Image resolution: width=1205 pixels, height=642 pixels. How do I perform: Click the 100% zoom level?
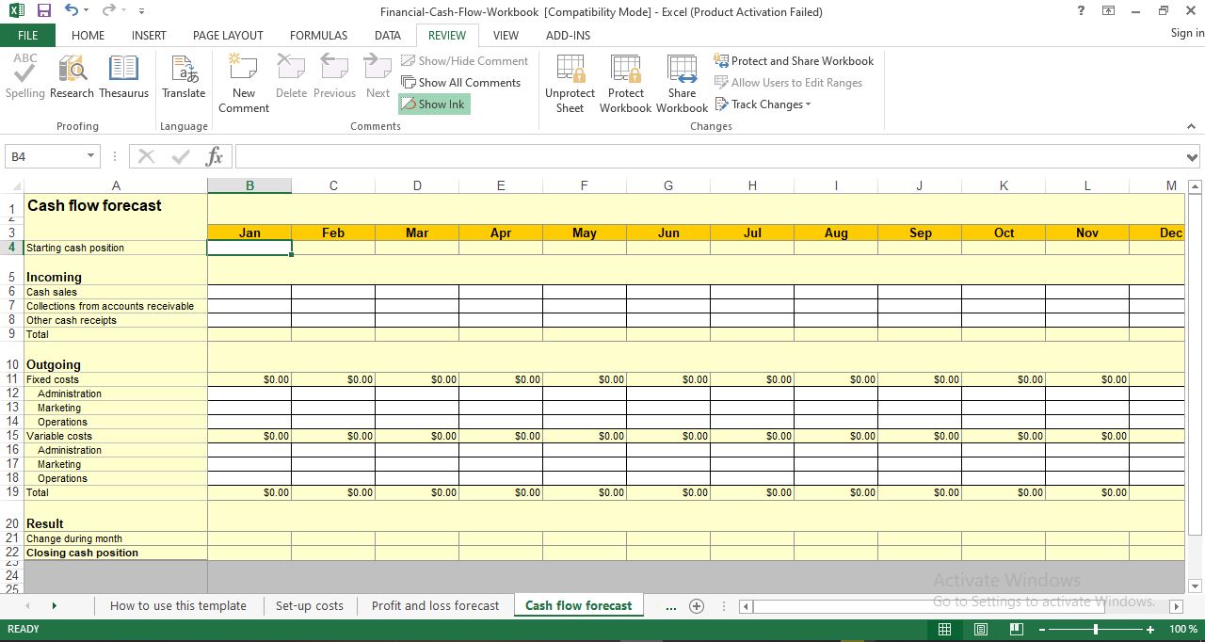(x=1183, y=629)
